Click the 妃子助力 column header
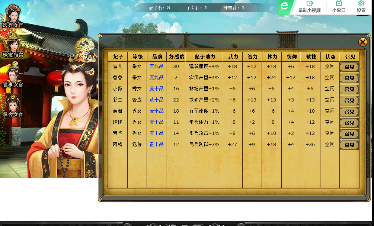 (205, 56)
